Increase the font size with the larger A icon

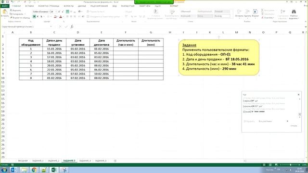click(x=59, y=12)
